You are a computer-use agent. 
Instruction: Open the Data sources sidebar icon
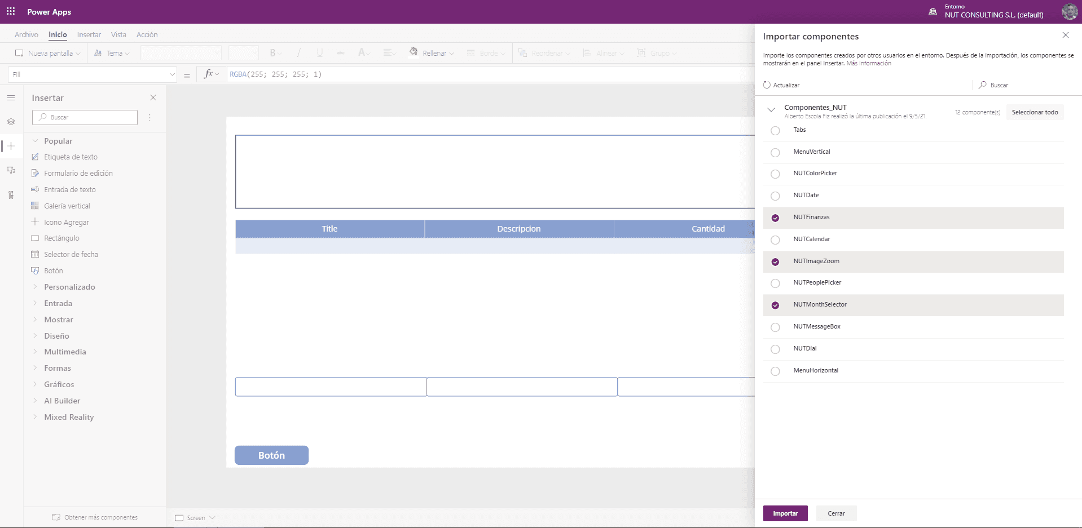11,170
